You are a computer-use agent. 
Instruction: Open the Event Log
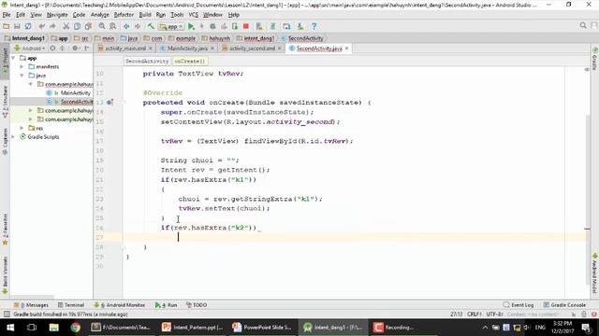pyautogui.click(x=519, y=305)
